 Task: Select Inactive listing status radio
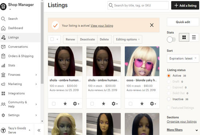point(169,99)
